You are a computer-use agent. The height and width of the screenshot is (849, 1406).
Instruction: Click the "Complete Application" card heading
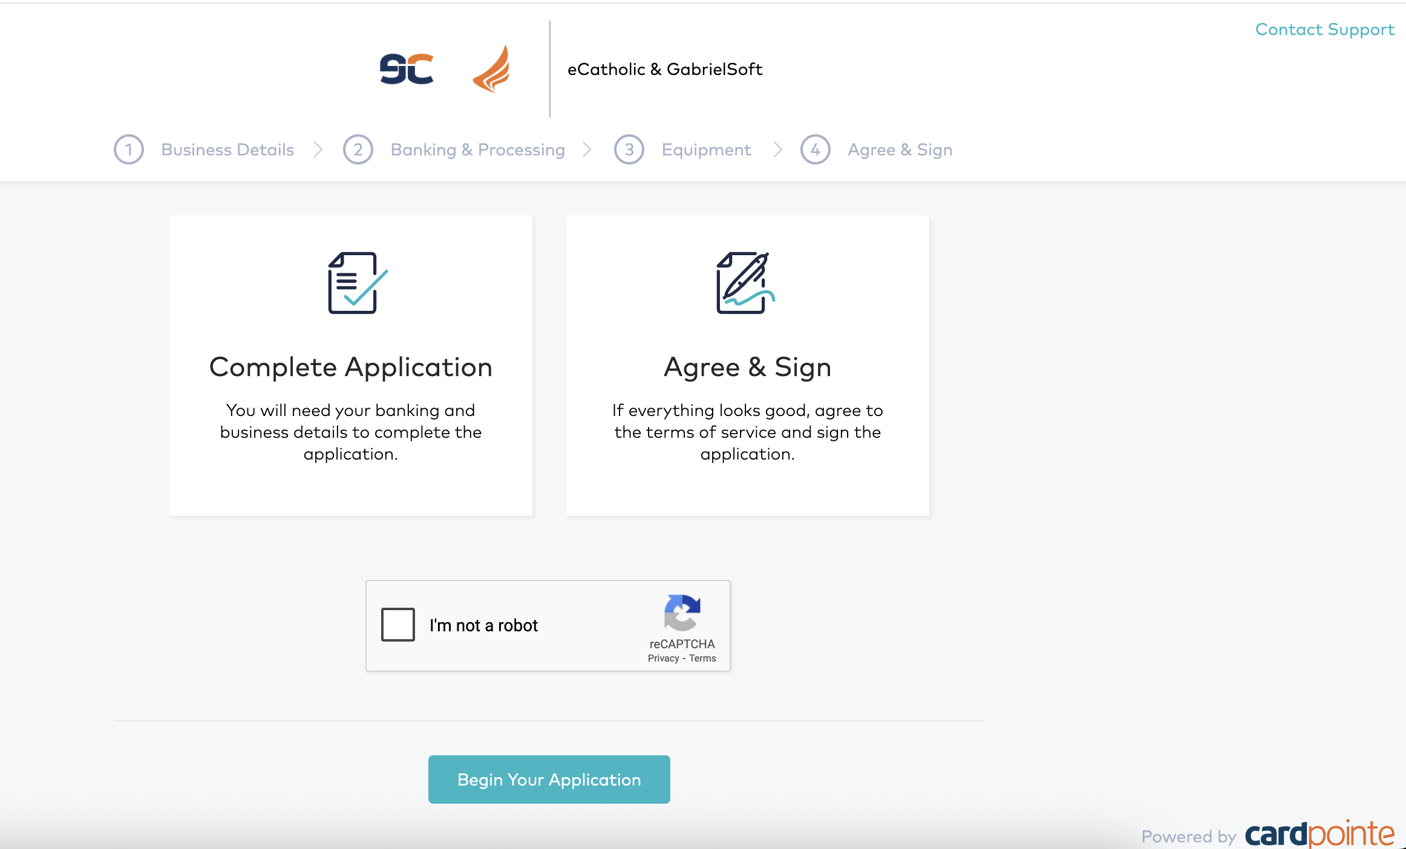tap(351, 367)
